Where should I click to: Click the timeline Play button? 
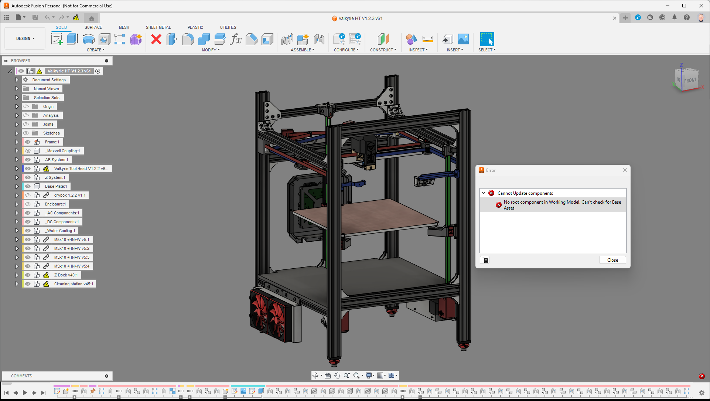point(25,392)
